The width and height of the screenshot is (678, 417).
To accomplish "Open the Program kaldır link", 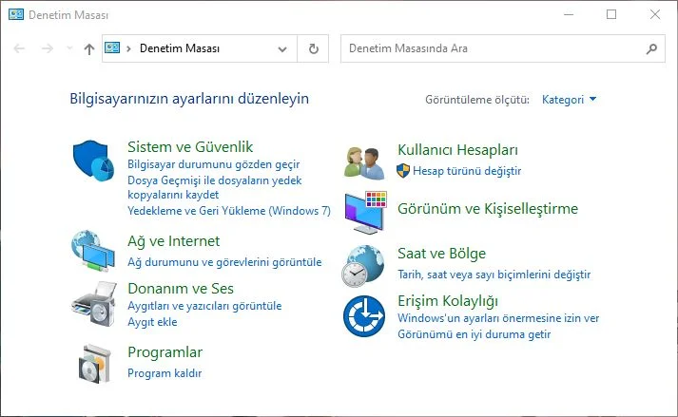I will coord(165,373).
